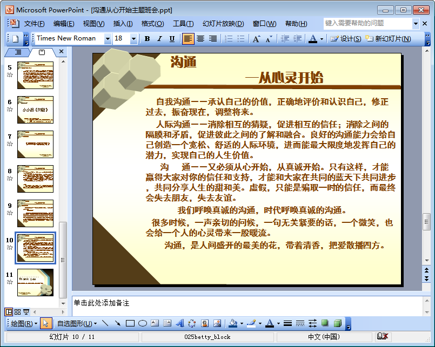Screen dimensions: 435x347
Task: Select the Arrow drawing tool
Action: [117, 323]
